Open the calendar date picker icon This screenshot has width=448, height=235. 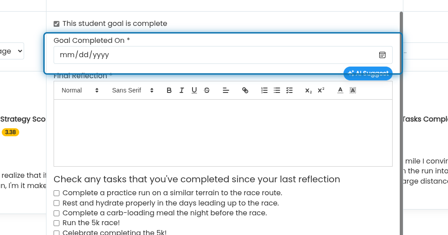click(x=382, y=55)
